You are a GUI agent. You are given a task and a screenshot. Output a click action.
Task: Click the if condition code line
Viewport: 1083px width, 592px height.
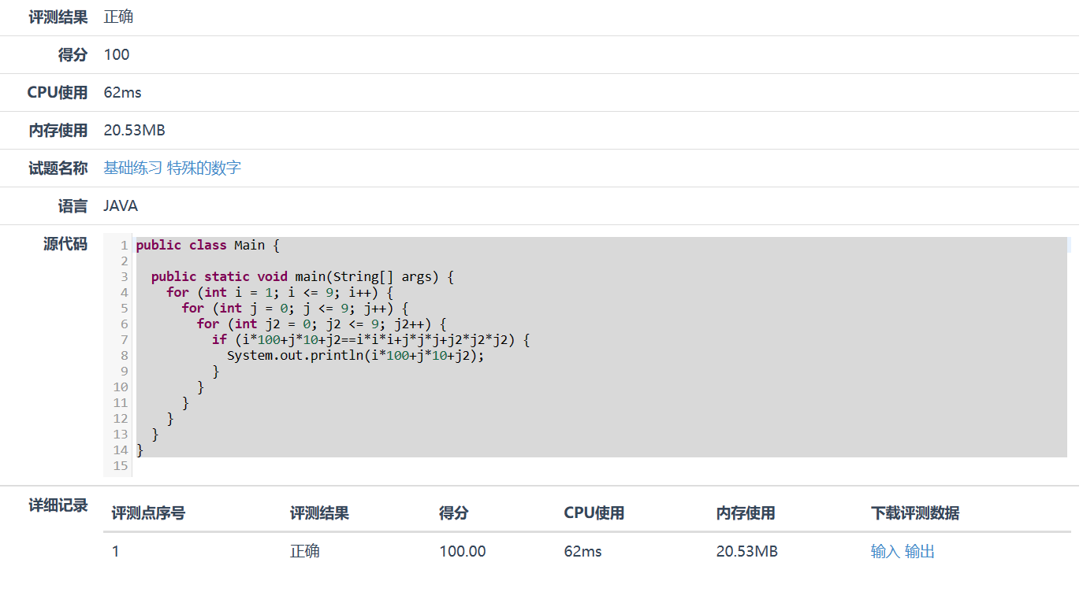point(370,339)
